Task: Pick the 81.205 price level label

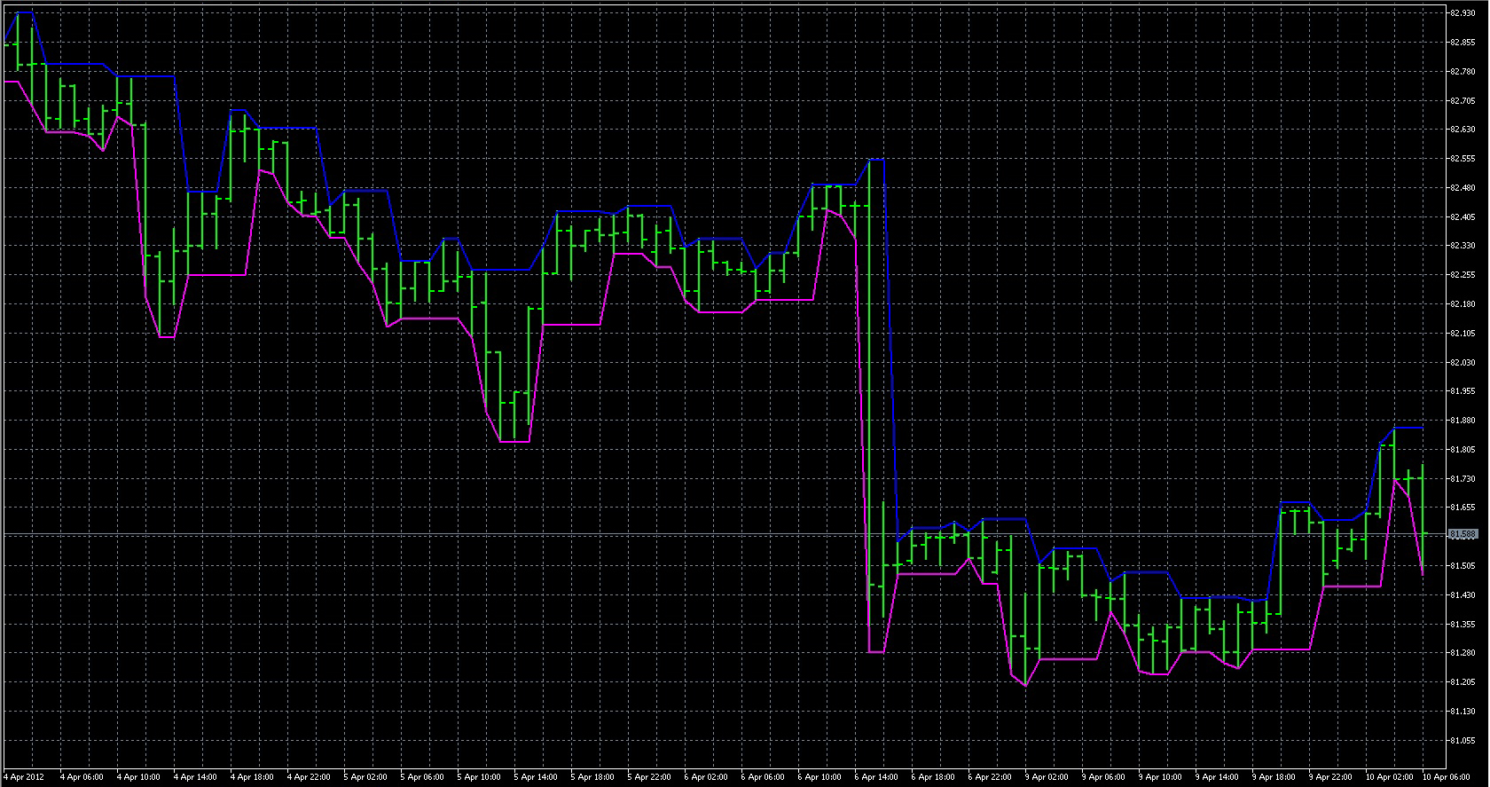Action: (x=1463, y=682)
